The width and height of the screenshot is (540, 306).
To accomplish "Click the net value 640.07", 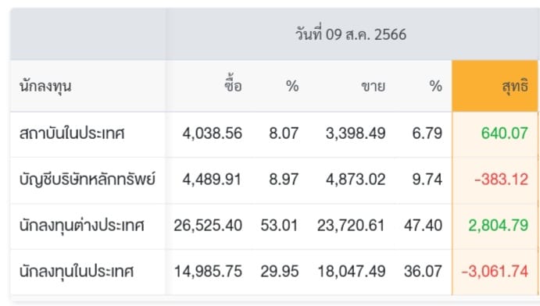I will pyautogui.click(x=505, y=133).
